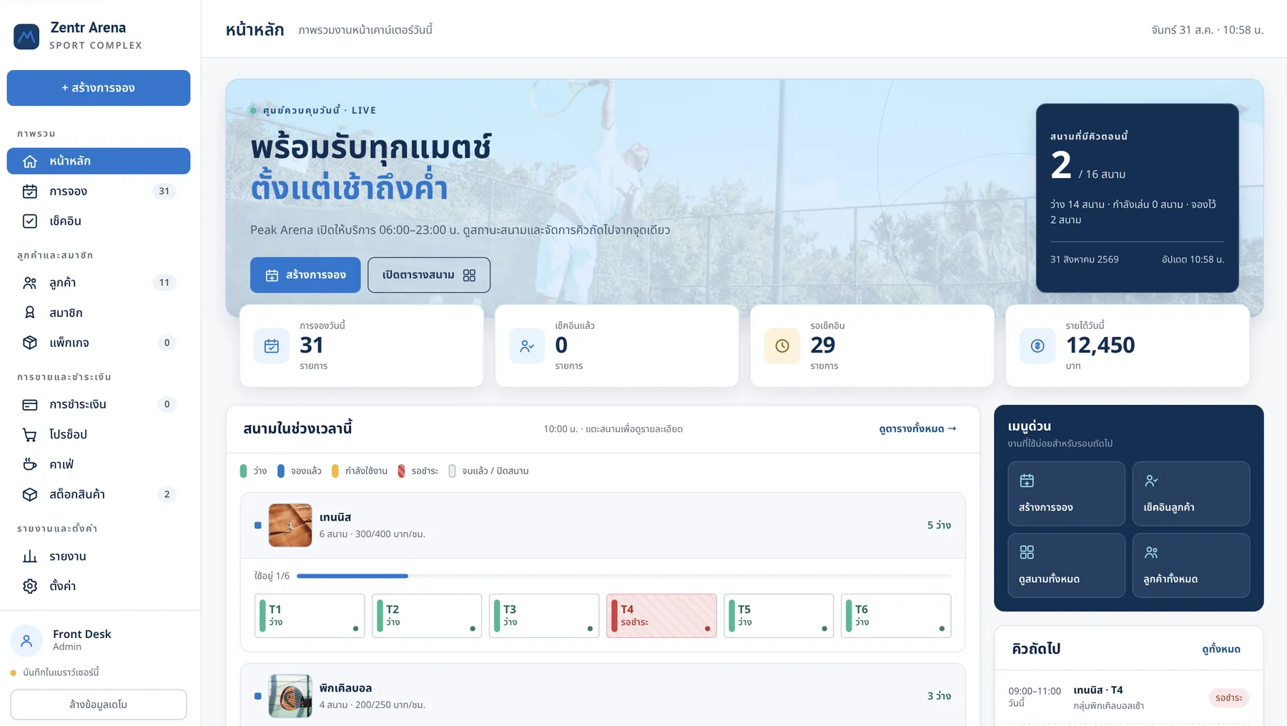Click the box icon beside แพ็กเกจ

coord(30,343)
